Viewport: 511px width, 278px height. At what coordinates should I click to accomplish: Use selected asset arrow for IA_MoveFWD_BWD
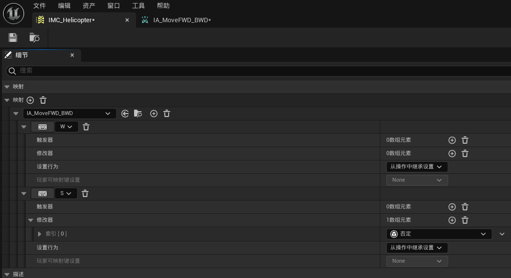tap(125, 114)
